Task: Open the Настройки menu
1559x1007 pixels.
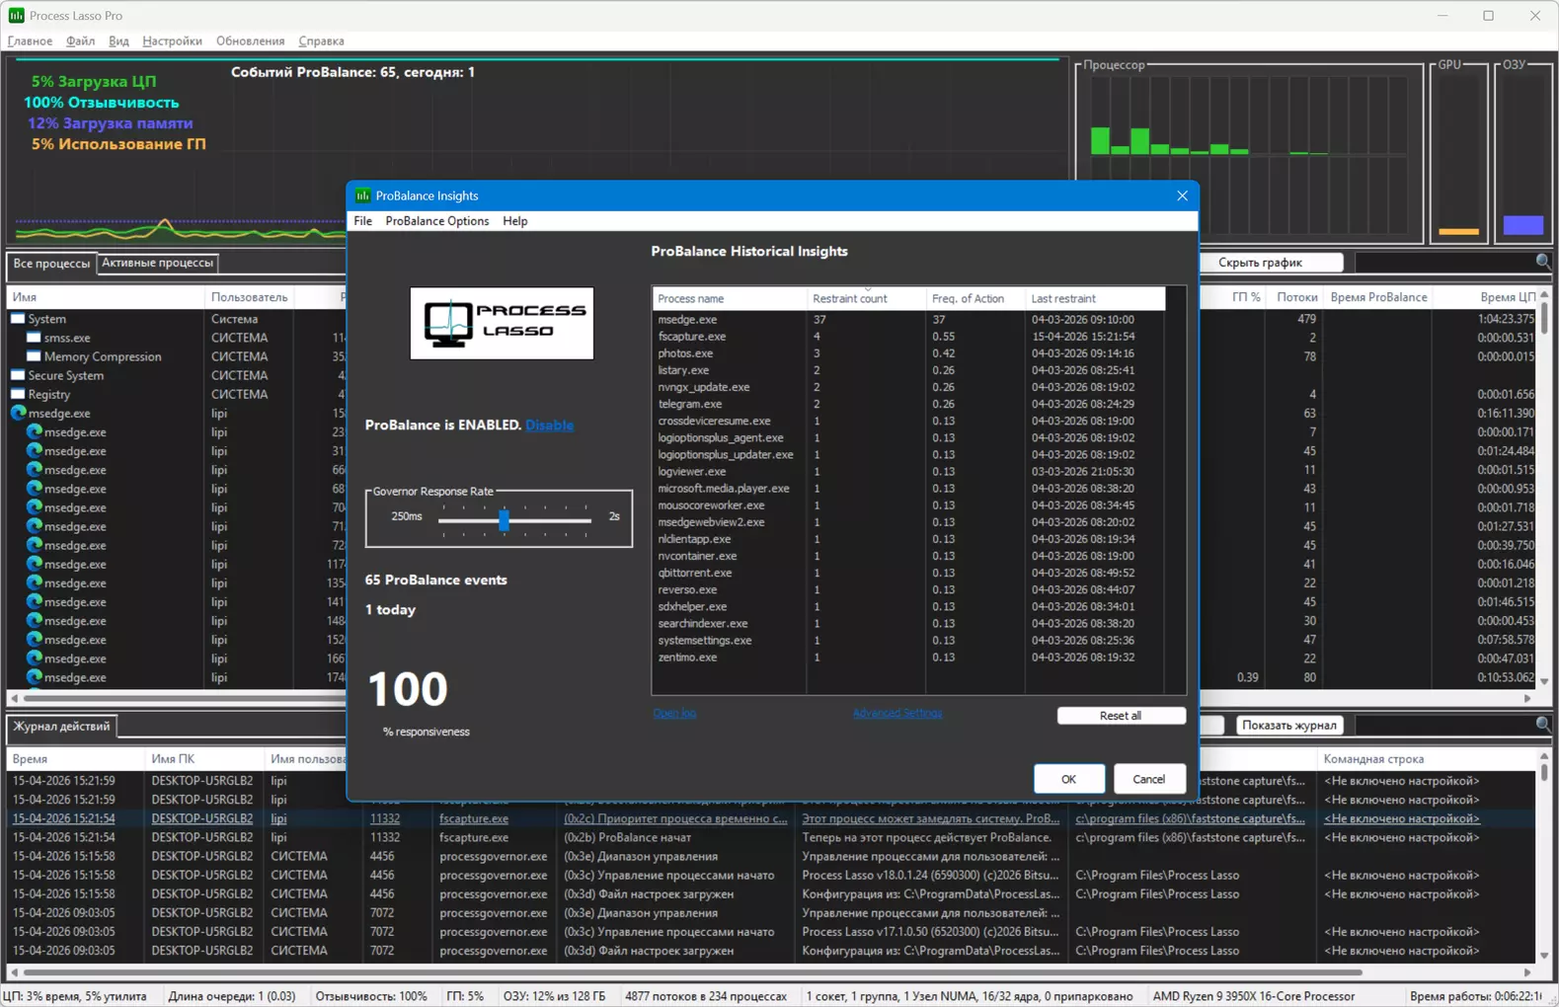Action: click(172, 41)
